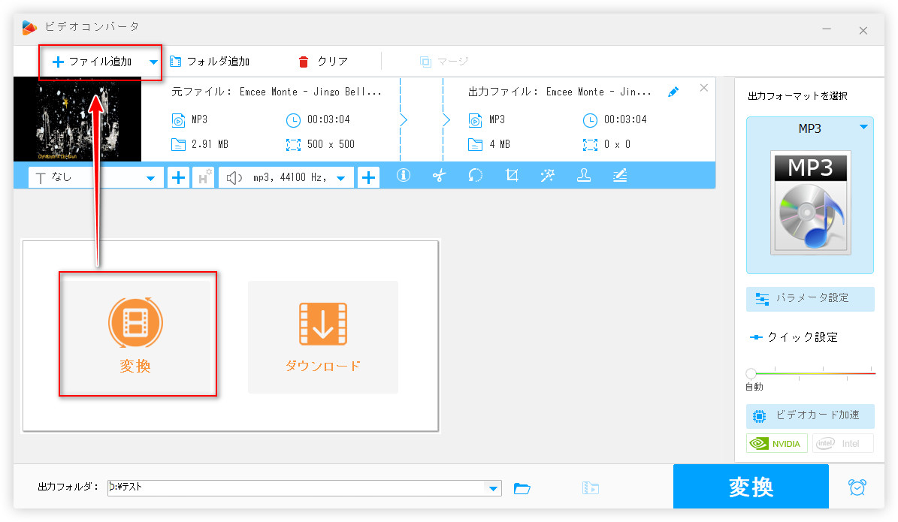The height and width of the screenshot is (522, 898).
Task: Click the scissors trim icon
Action: (440, 176)
